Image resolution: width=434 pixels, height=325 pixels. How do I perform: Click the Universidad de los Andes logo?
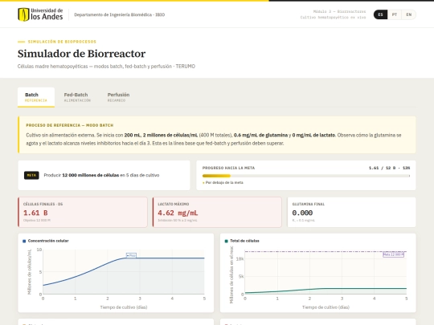[40, 14]
